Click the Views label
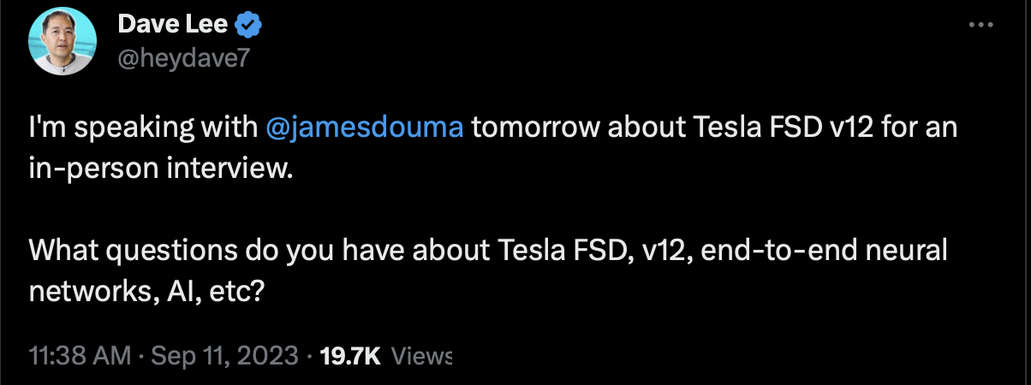 coord(420,356)
